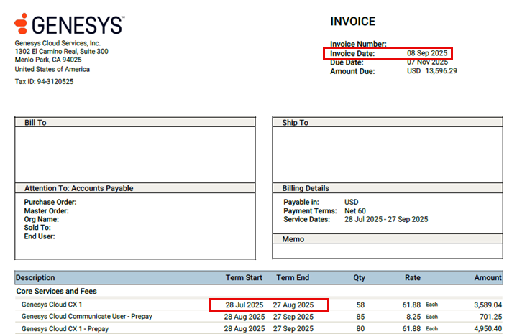Click the Invoice Number label

(x=358, y=45)
